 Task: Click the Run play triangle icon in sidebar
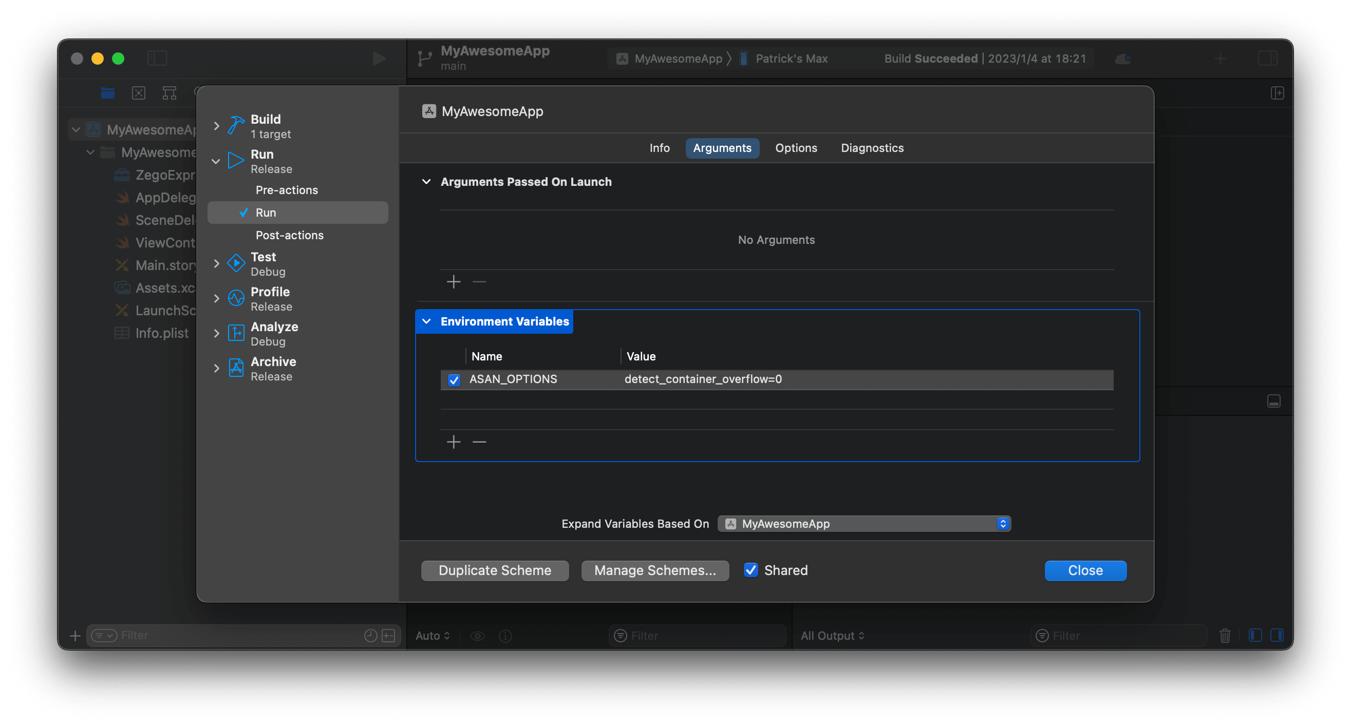coord(236,160)
